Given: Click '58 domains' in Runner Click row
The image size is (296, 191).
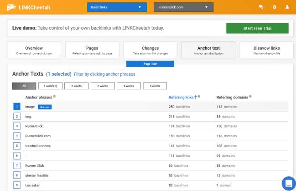Looking at the screenshot, I should click(226, 165).
